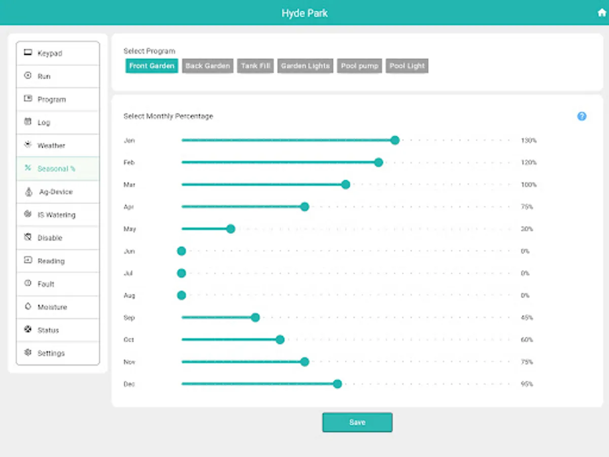Select the Disable option in sidebar
The height and width of the screenshot is (457, 609).
49,238
